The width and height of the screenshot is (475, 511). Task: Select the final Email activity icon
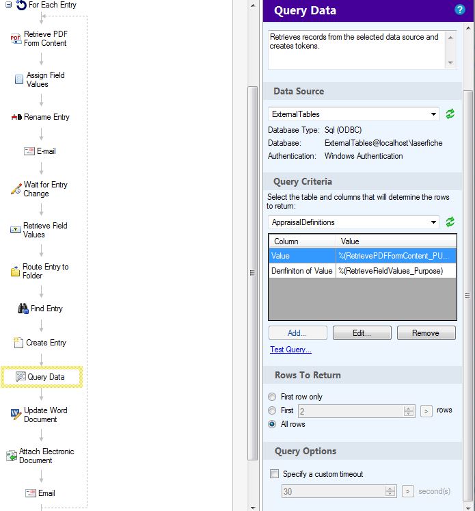(31, 493)
